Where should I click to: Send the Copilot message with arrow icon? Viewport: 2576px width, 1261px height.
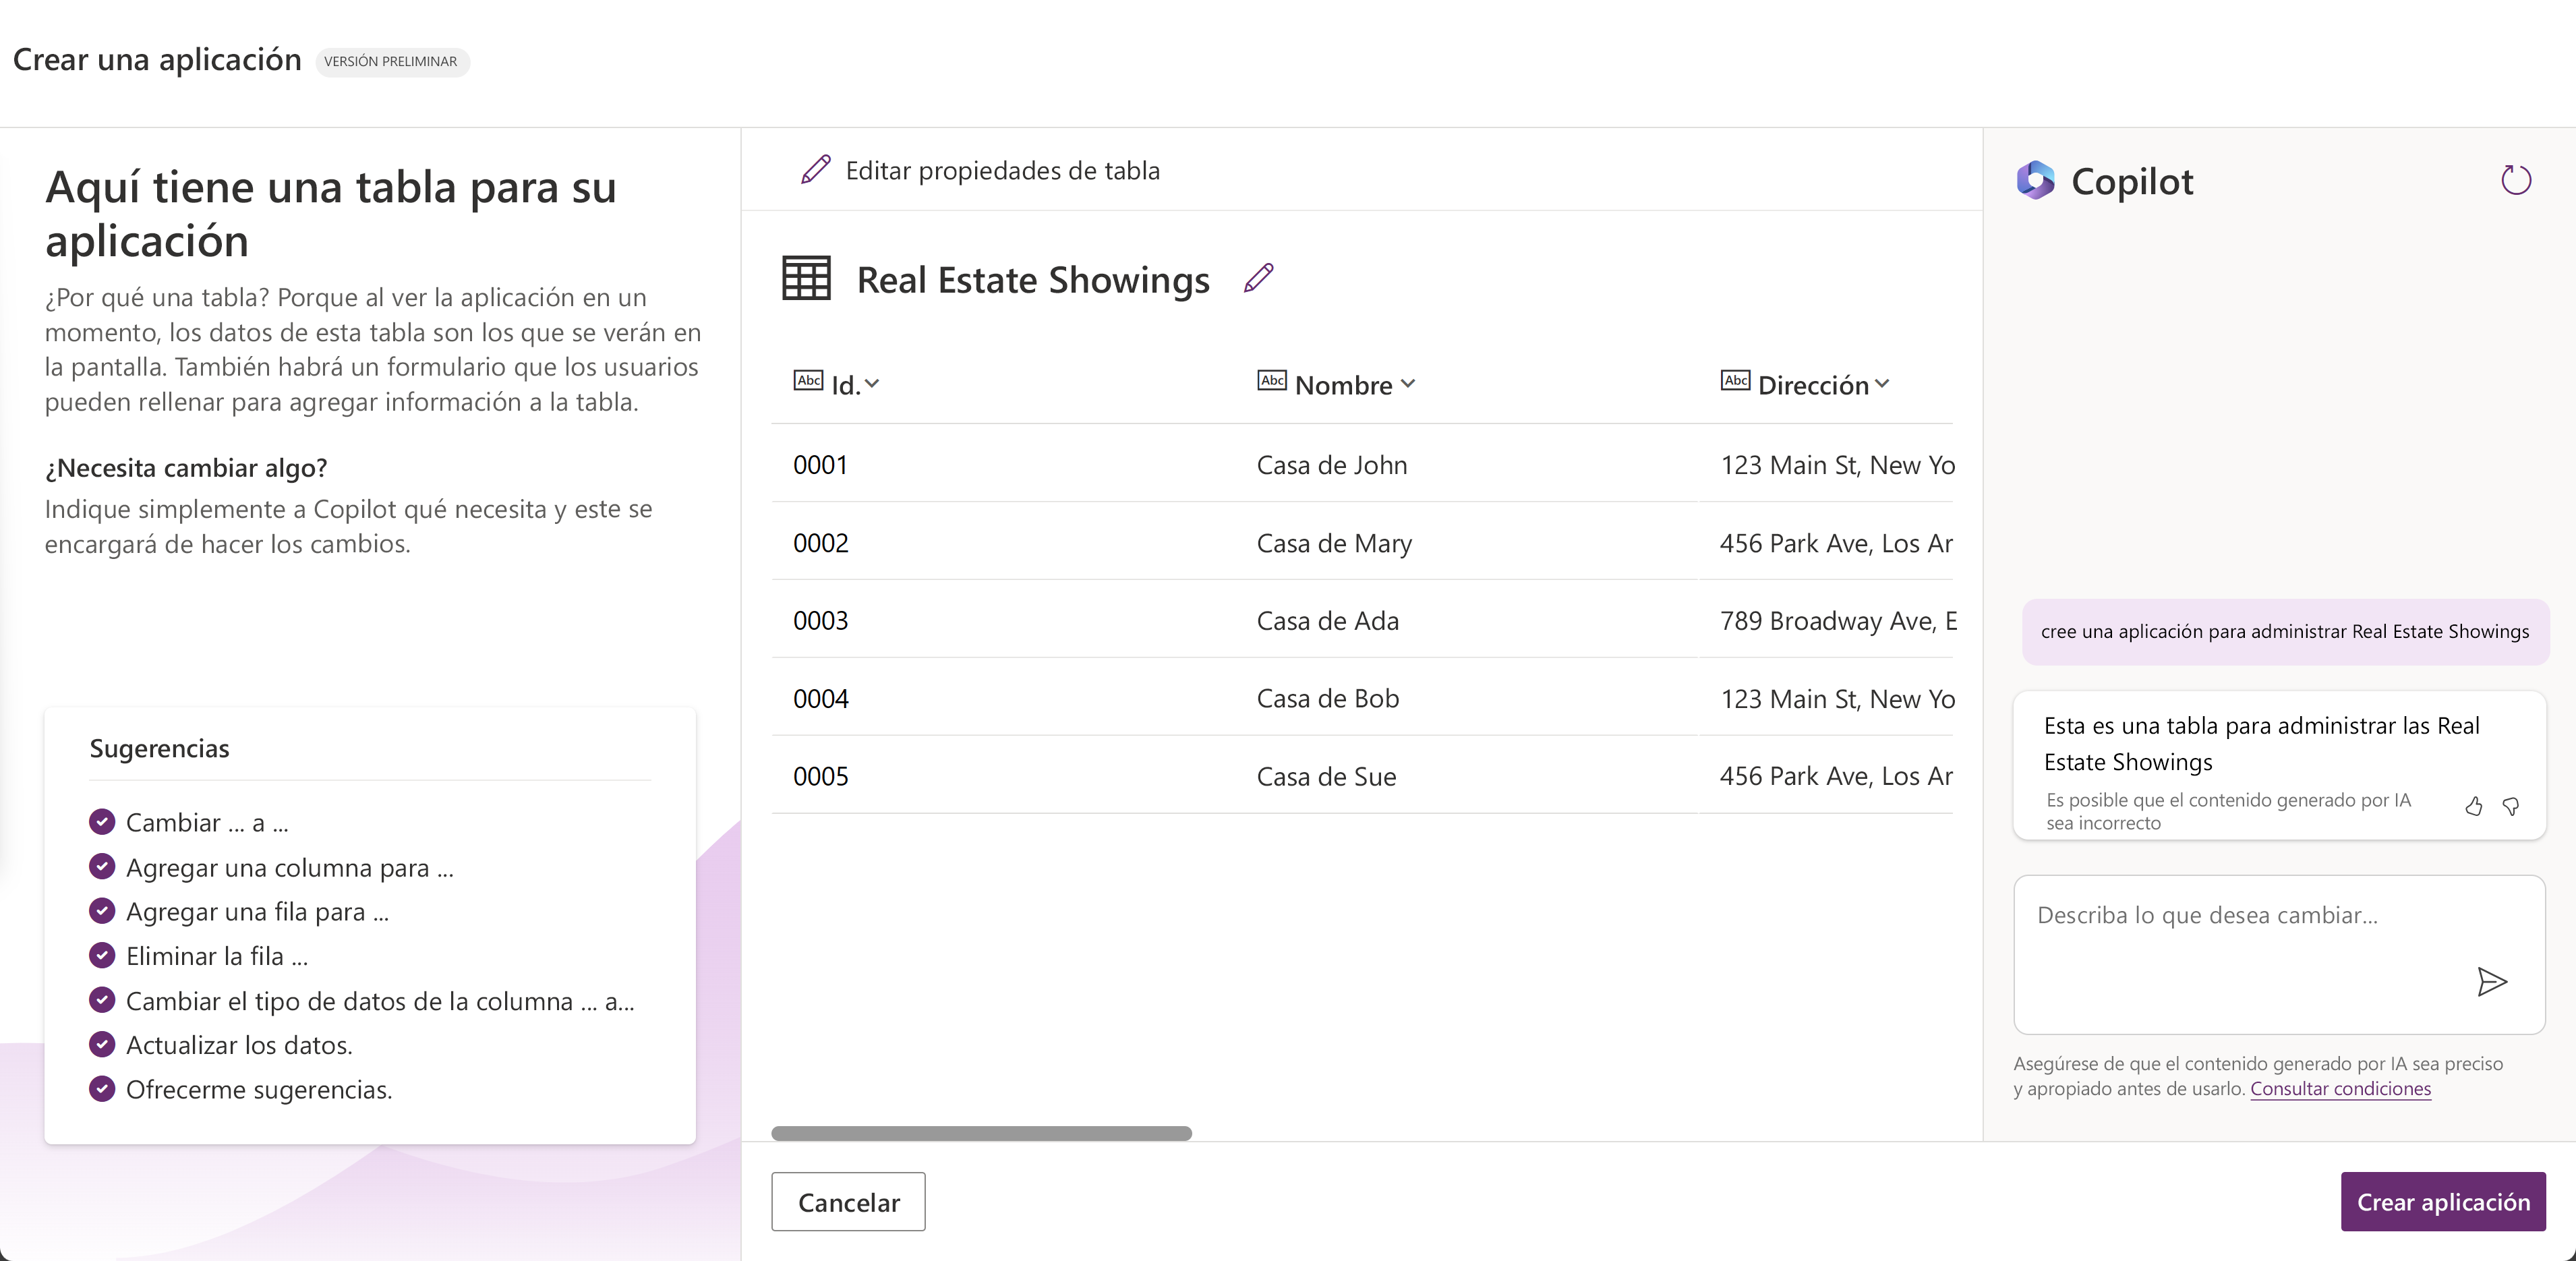pos(2491,982)
